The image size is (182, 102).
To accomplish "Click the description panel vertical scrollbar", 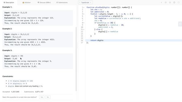I will pyautogui.click(x=76, y=59).
